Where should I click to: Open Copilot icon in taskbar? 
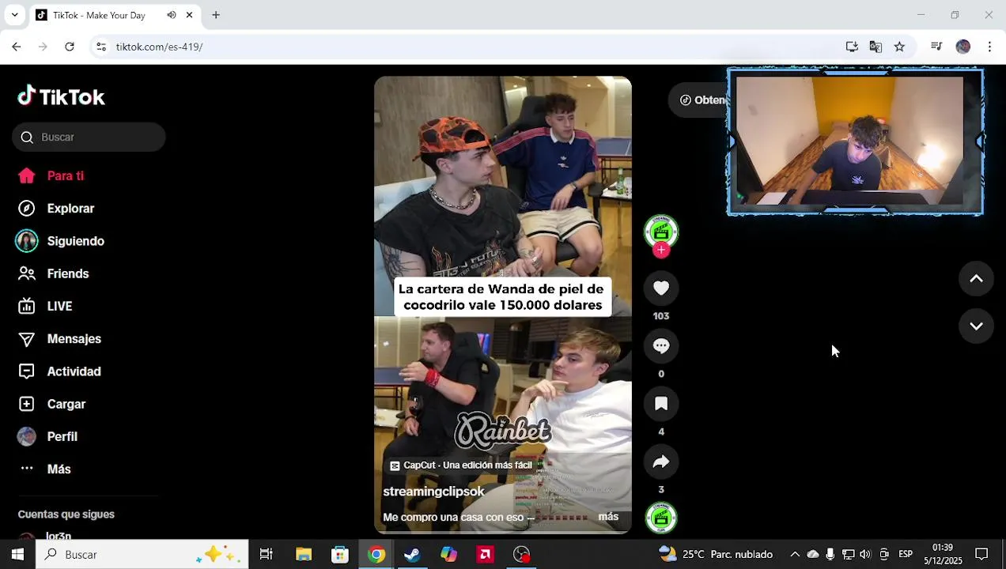pyautogui.click(x=448, y=554)
